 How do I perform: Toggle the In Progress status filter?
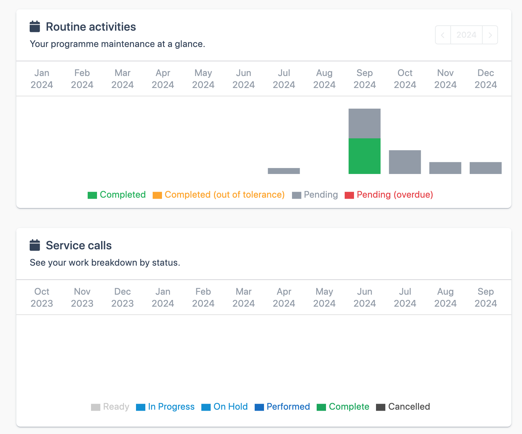[x=171, y=407]
